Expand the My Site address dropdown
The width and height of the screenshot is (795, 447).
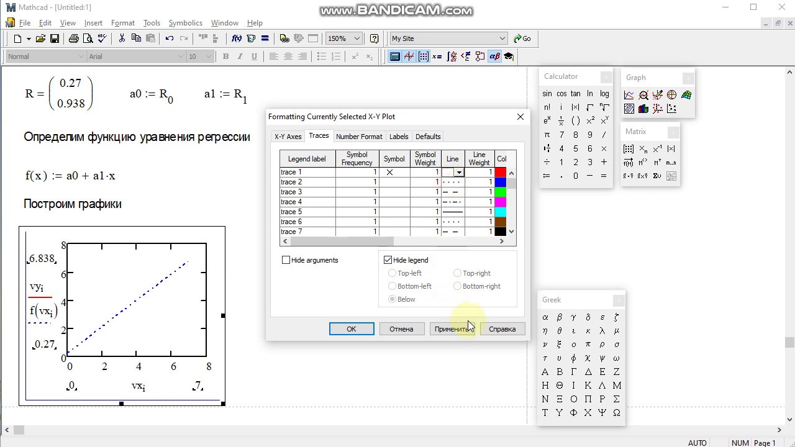point(502,38)
